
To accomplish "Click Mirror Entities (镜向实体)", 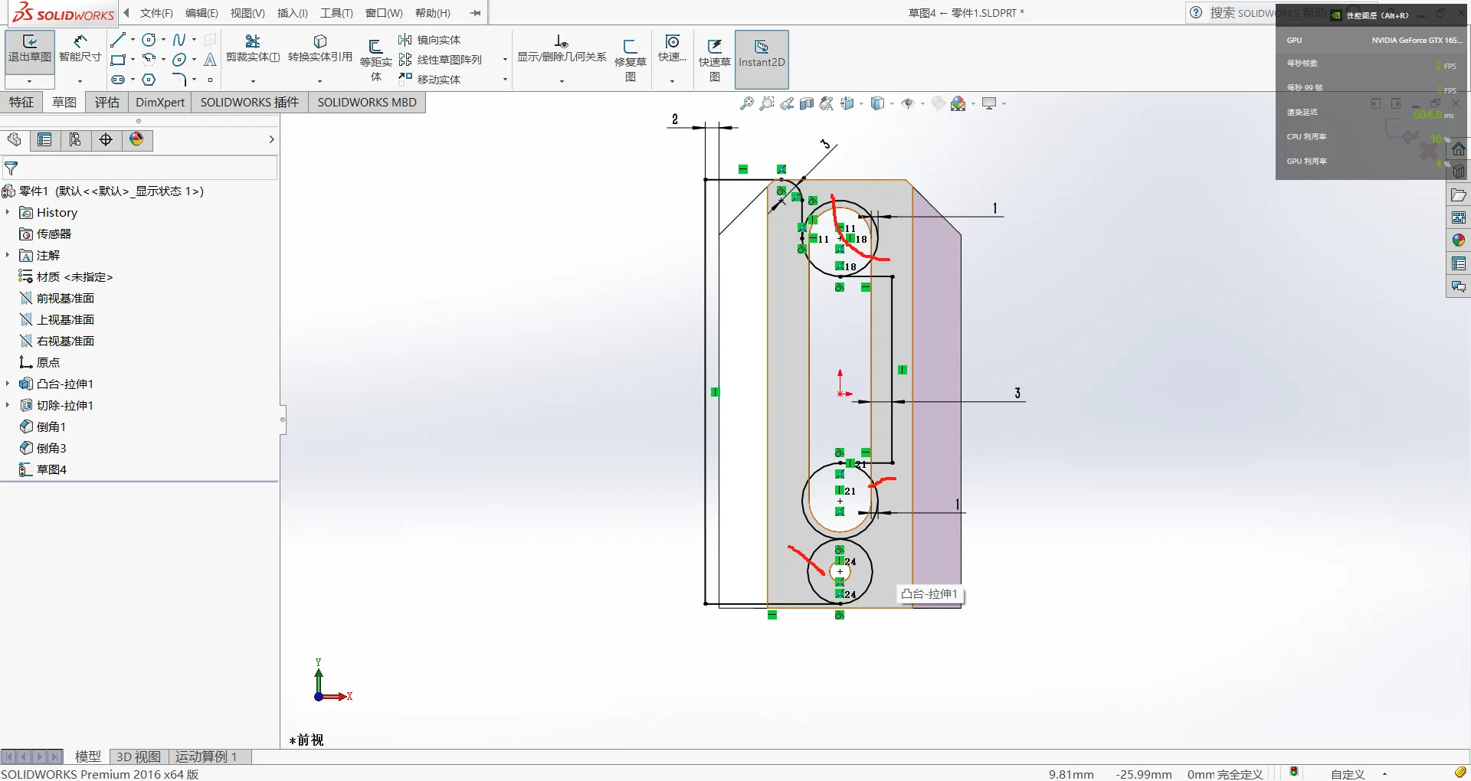I will [x=430, y=40].
